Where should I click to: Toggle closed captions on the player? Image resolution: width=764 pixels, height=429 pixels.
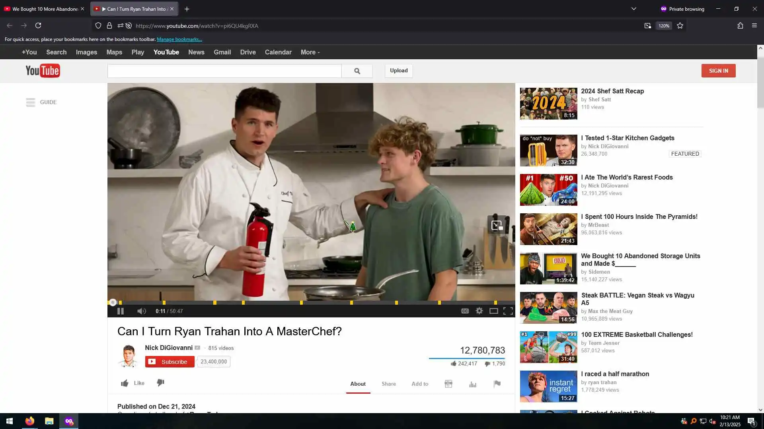tap(465, 311)
